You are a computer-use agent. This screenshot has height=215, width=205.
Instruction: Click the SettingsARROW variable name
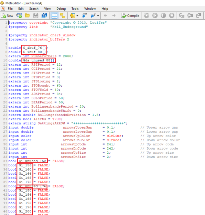click(x=51, y=123)
